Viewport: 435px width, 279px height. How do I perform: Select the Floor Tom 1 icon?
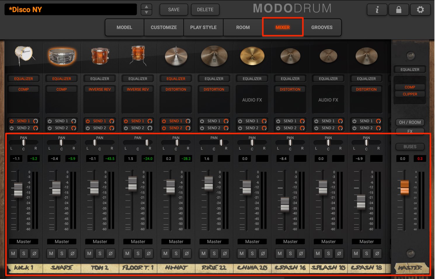[138, 55]
